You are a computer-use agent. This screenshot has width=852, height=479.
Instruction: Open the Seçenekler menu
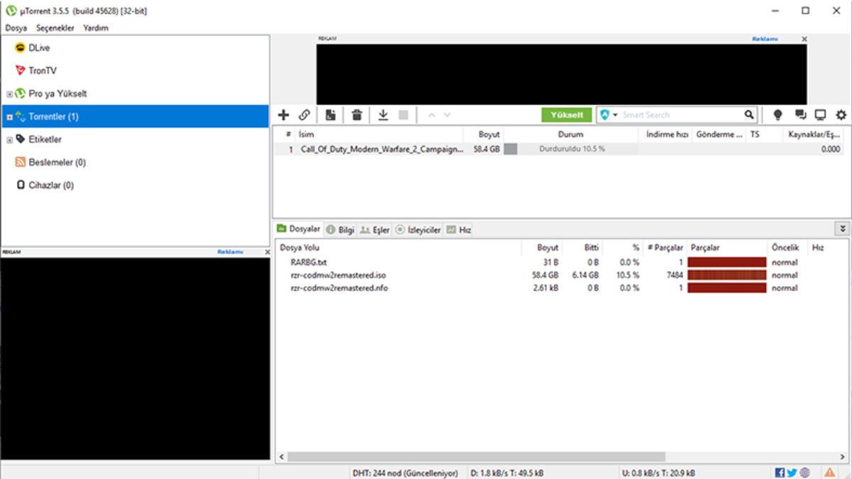coord(55,28)
